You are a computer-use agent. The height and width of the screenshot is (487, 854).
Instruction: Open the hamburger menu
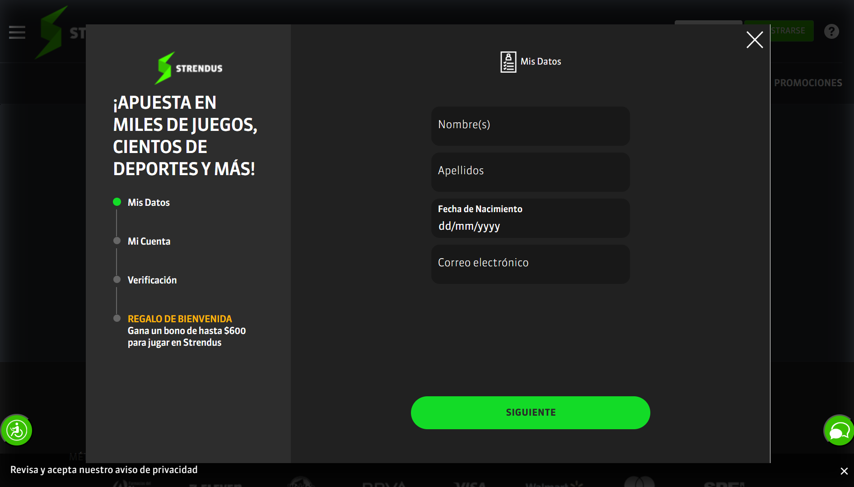[17, 32]
